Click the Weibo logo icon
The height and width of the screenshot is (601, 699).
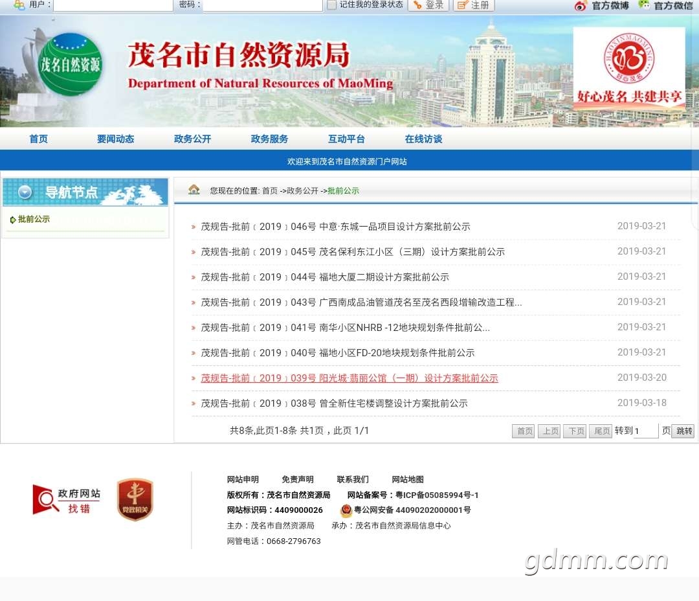pos(580,6)
